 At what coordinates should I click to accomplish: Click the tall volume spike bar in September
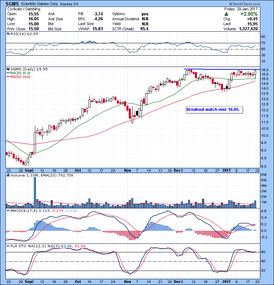(x=35, y=193)
